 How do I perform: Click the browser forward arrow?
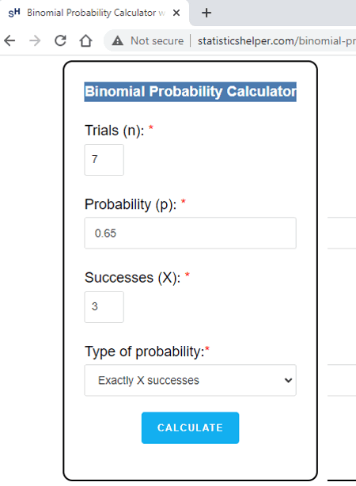click(35, 40)
